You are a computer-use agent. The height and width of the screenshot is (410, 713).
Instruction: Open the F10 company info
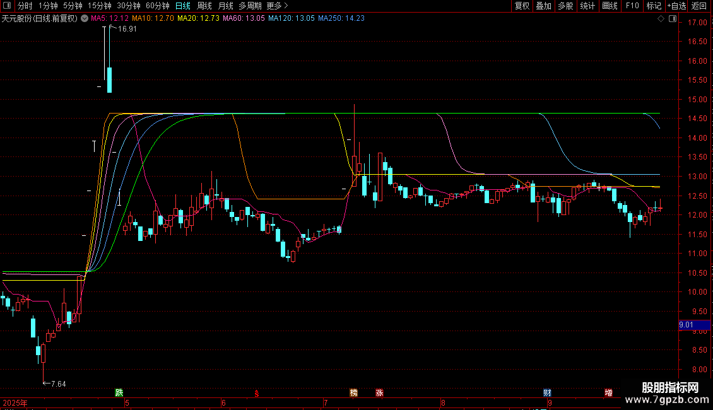tap(632, 6)
